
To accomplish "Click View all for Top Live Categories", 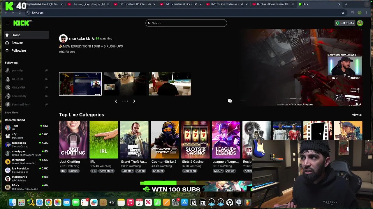I will 357,115.
